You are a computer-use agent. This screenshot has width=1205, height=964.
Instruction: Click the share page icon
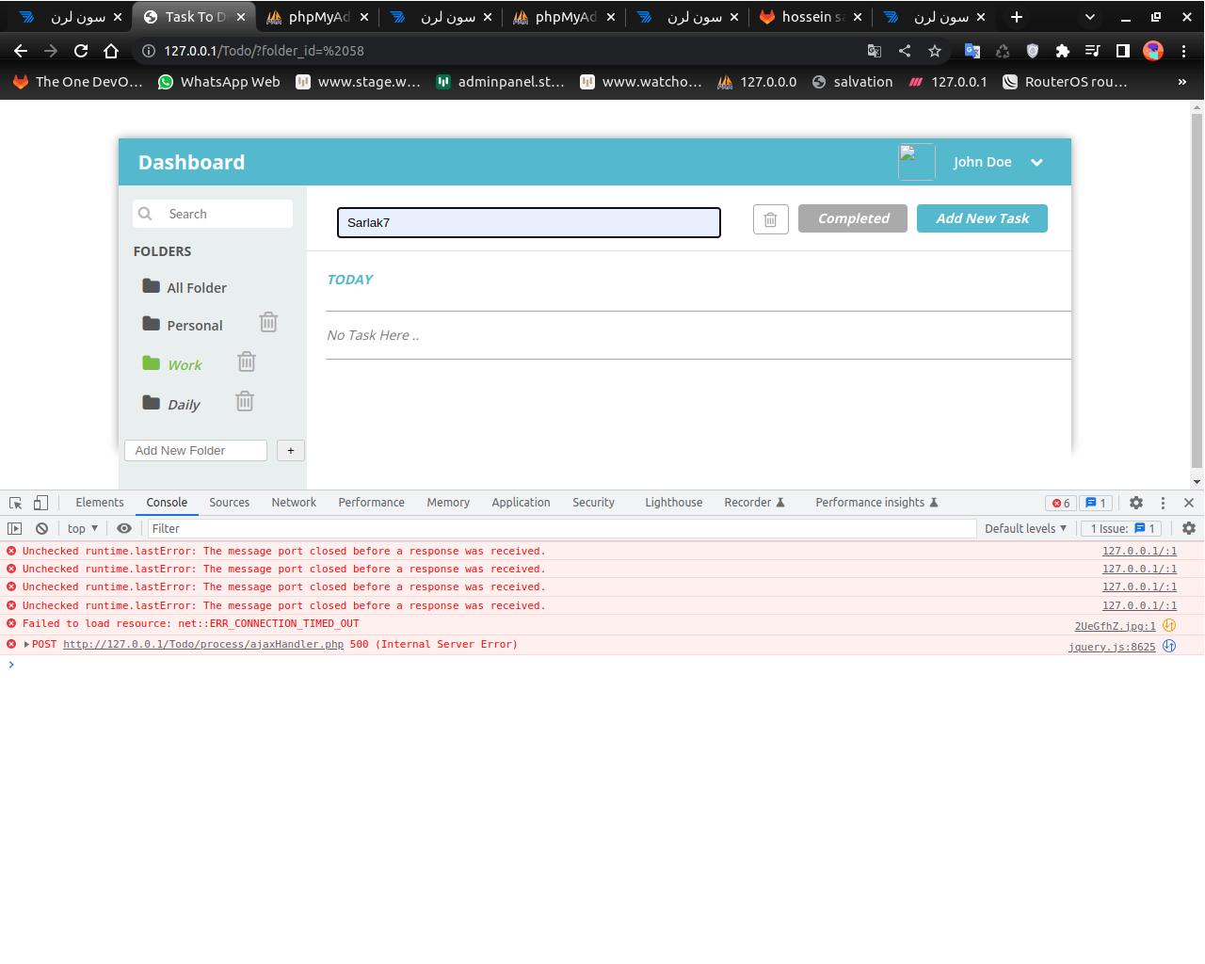(905, 51)
